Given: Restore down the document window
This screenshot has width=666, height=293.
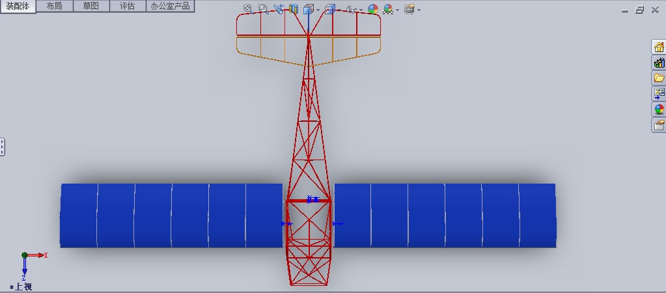Looking at the screenshot, I should point(640,10).
